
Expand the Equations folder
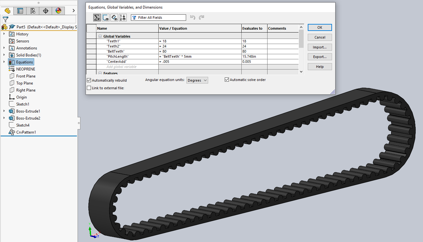coord(4,62)
